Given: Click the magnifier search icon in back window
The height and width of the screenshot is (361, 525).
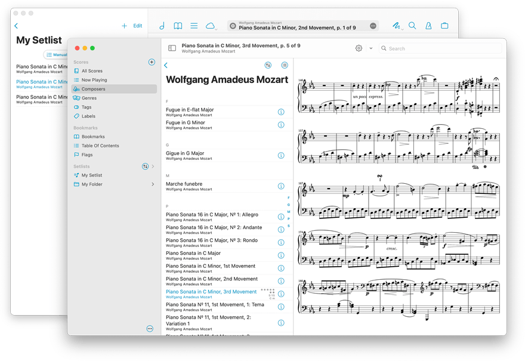Looking at the screenshot, I should [x=412, y=26].
